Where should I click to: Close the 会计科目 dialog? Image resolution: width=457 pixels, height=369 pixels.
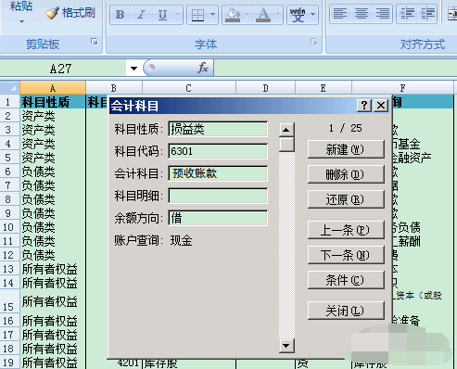(x=381, y=106)
